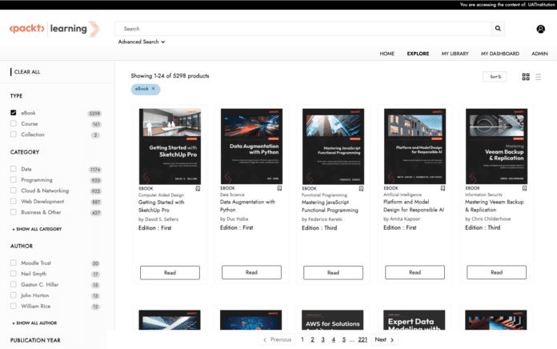The height and width of the screenshot is (349, 557).
Task: Open My Dashboard tab
Action: (x=500, y=54)
